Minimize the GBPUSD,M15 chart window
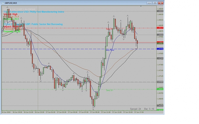 tap(149, 3)
